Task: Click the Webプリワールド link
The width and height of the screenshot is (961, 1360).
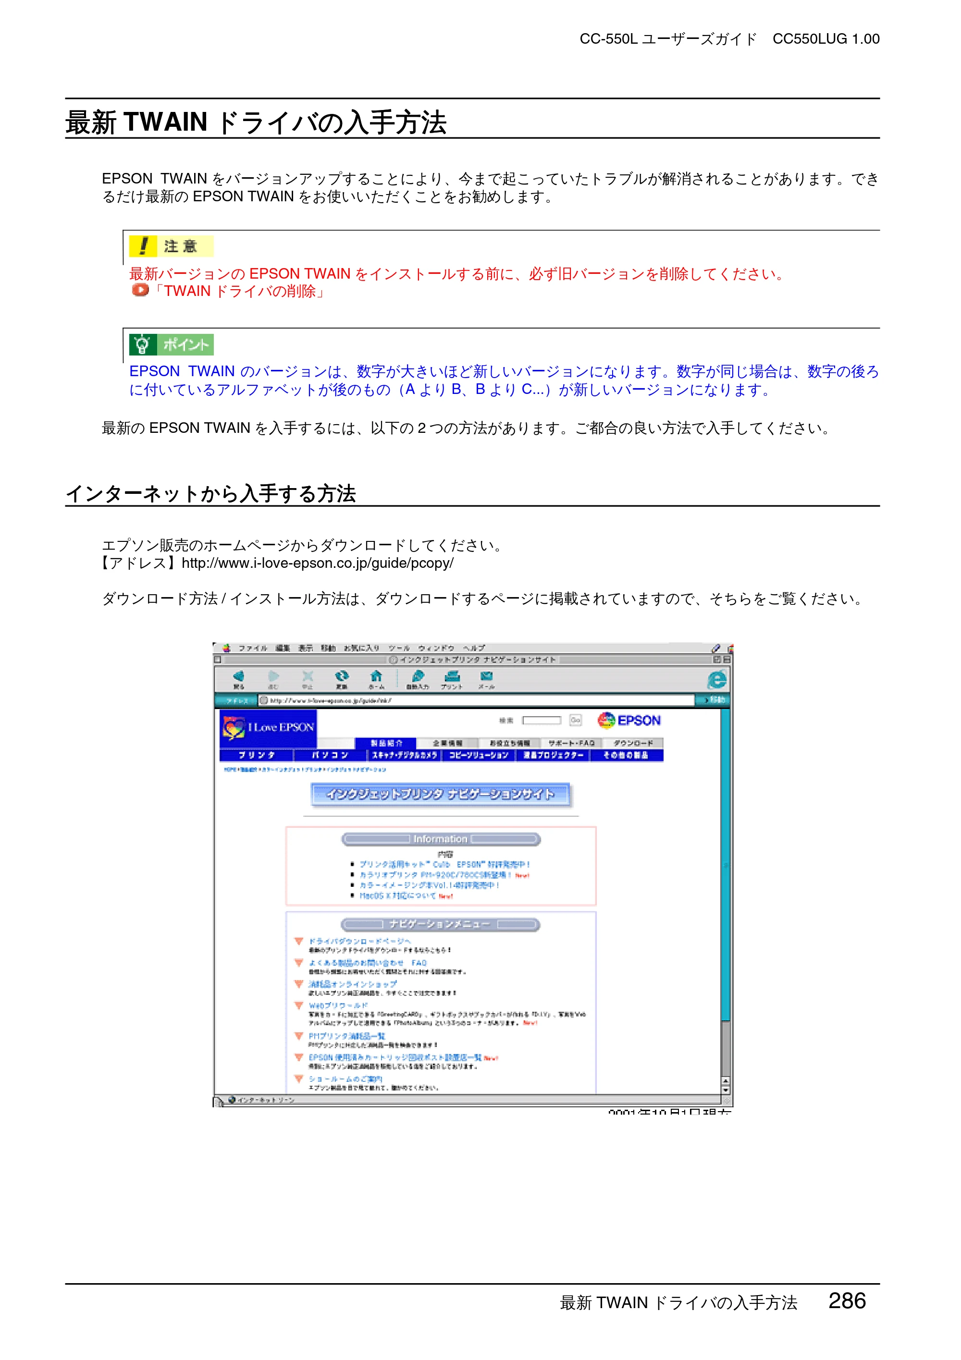Action: (338, 1005)
